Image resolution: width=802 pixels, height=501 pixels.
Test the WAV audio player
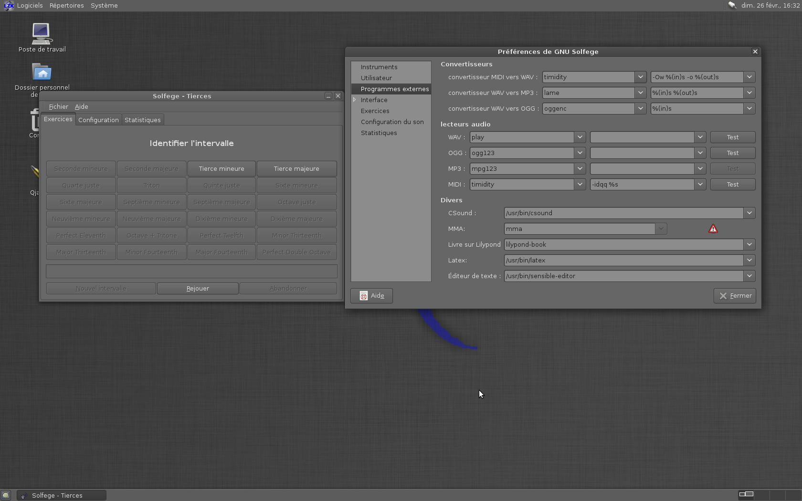[733, 137]
